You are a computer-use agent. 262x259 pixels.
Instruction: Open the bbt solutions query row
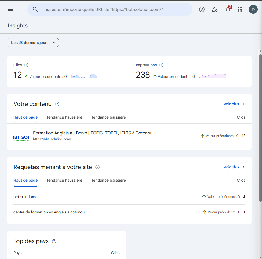(129, 197)
